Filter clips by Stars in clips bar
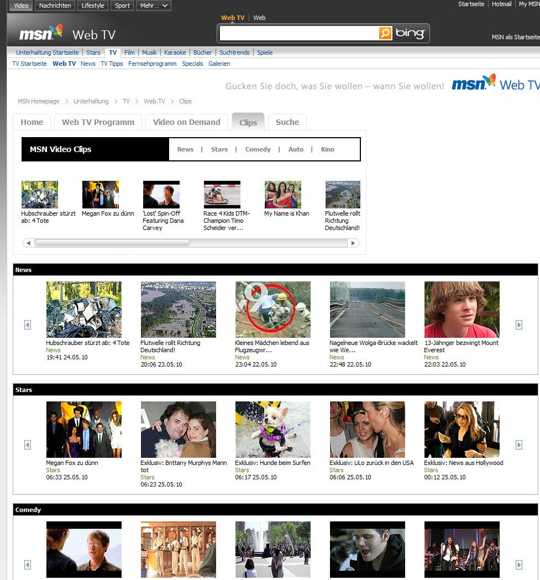This screenshot has width=540, height=580. [x=219, y=149]
